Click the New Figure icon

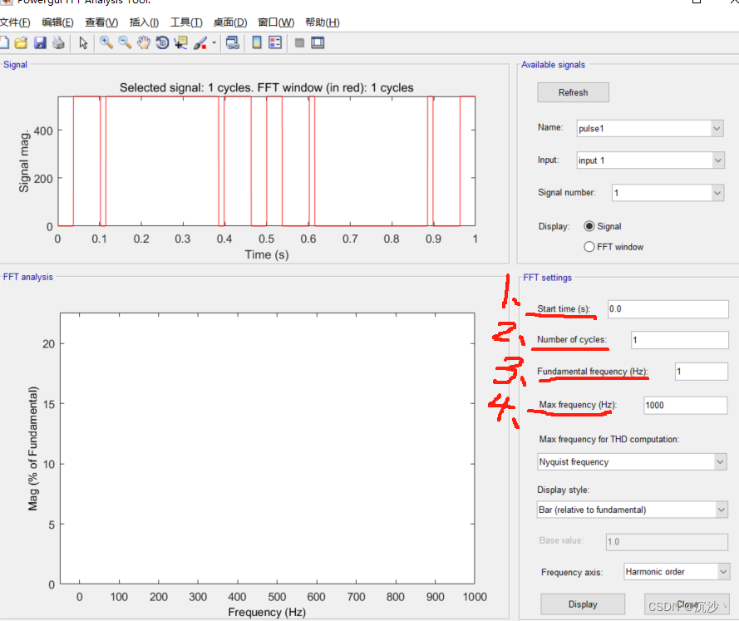(x=4, y=43)
